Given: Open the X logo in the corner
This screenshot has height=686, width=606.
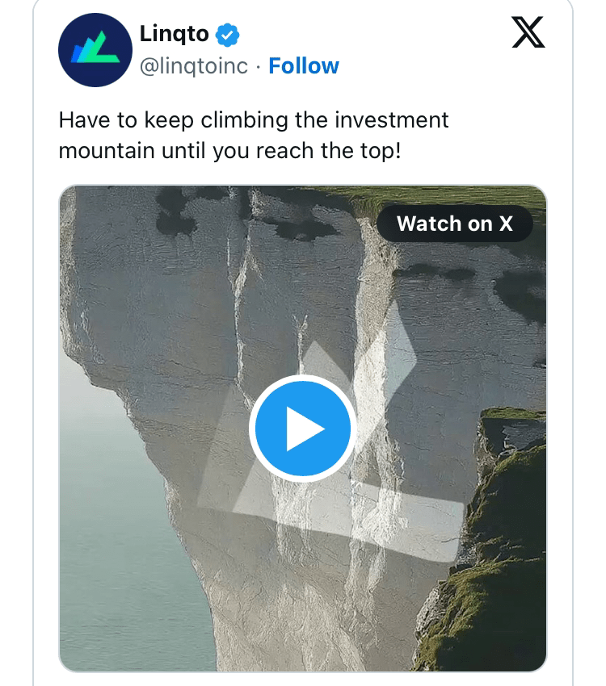Looking at the screenshot, I should (528, 34).
